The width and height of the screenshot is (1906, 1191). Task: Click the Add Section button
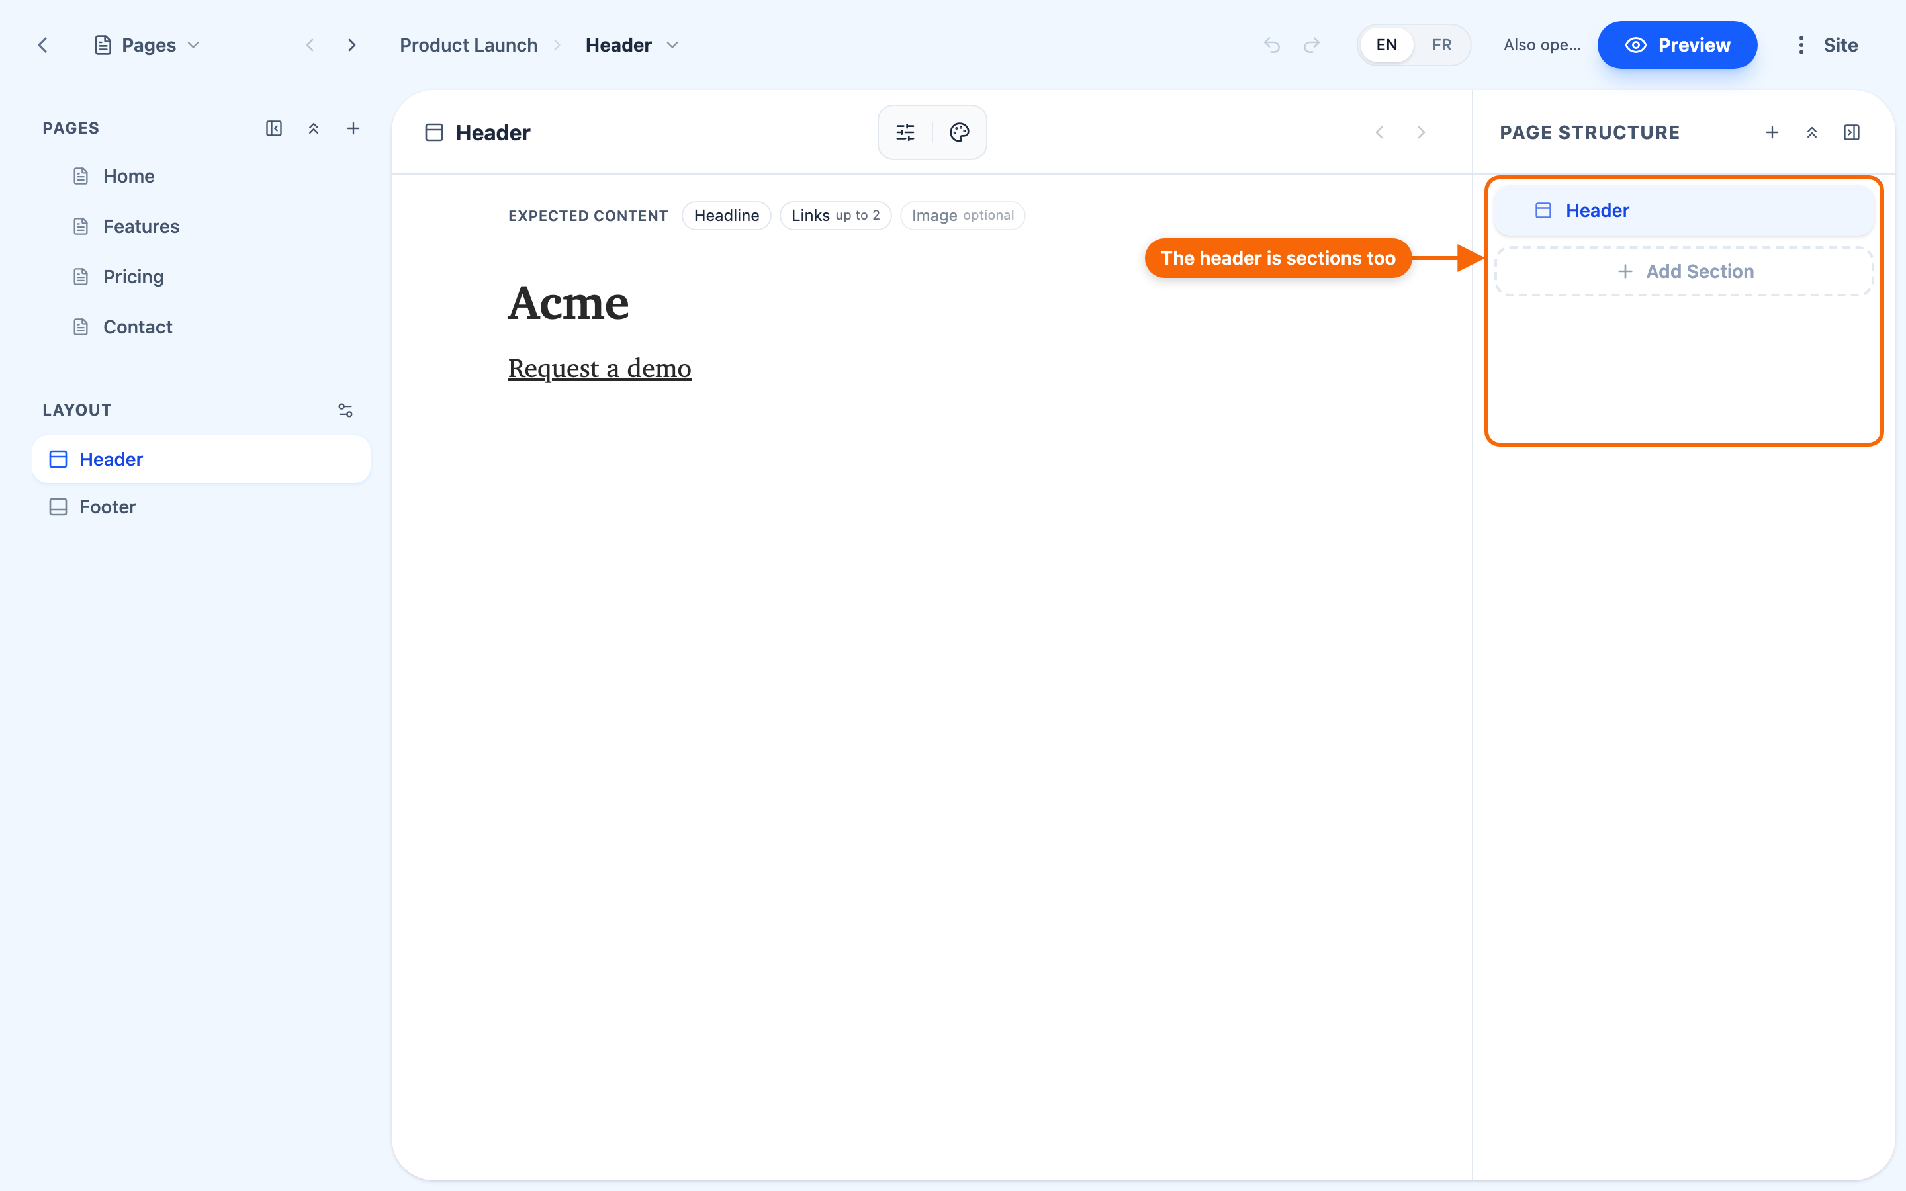coord(1684,271)
